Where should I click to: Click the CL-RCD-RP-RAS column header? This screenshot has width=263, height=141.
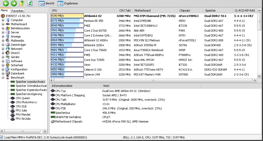point(244,11)
